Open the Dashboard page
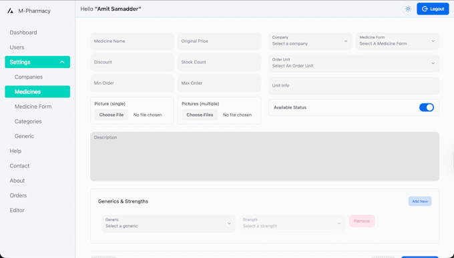454x258 pixels. 23,33
